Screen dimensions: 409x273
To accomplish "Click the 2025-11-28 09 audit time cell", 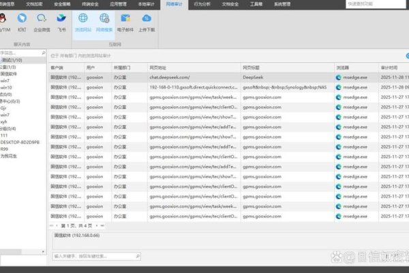I will pos(395,87).
